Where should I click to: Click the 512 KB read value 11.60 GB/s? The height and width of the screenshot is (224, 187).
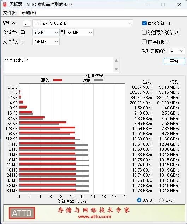(169, 139)
